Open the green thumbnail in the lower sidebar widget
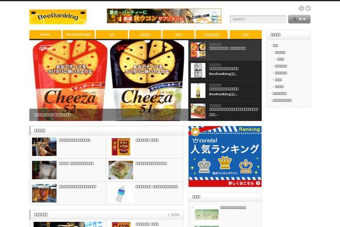340x227 pixels. [207, 215]
